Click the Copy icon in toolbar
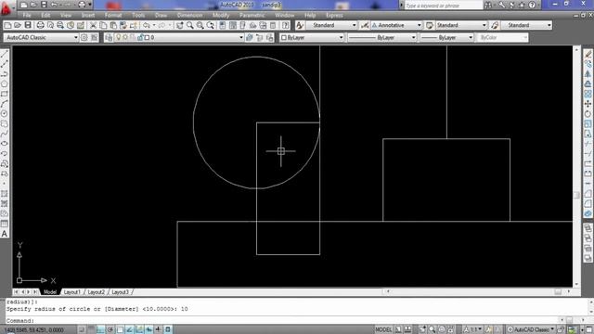 point(103,25)
